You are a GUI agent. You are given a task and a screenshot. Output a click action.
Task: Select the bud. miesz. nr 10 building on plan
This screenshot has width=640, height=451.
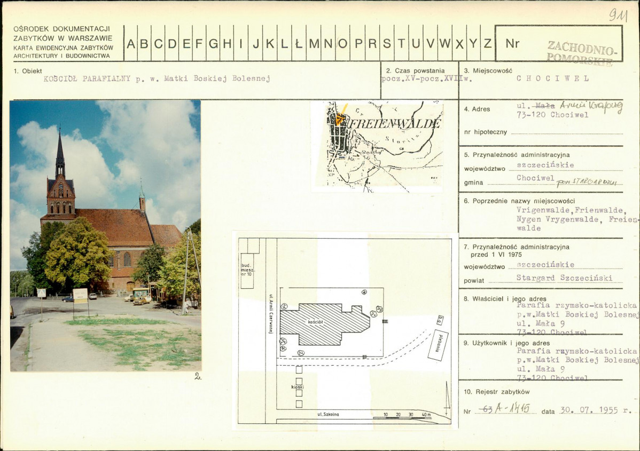point(247,271)
